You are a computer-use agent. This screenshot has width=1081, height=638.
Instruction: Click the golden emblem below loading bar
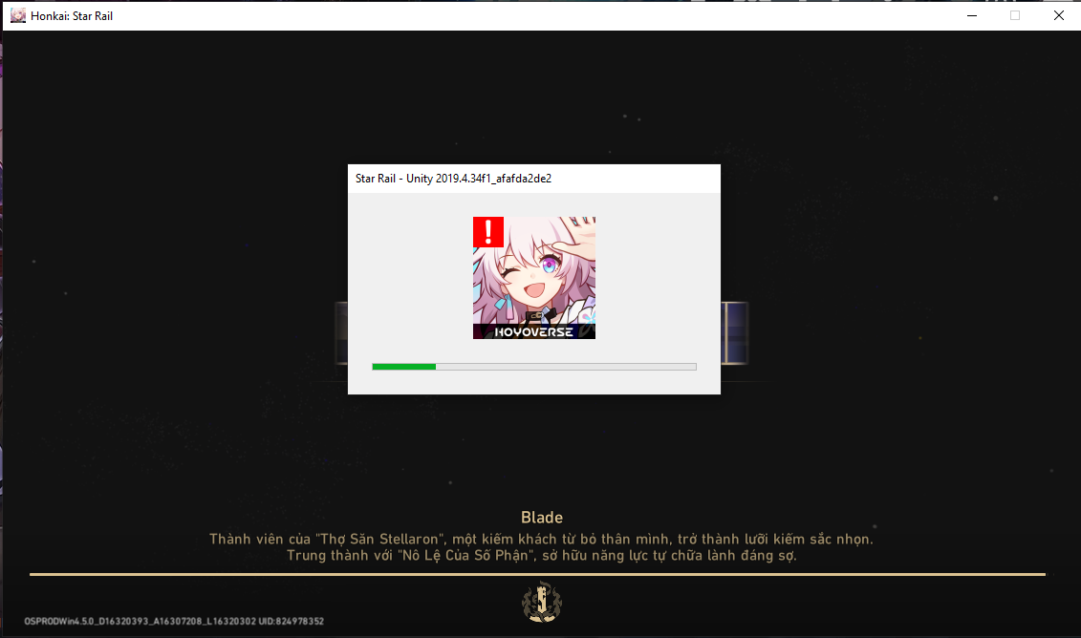pos(542,602)
